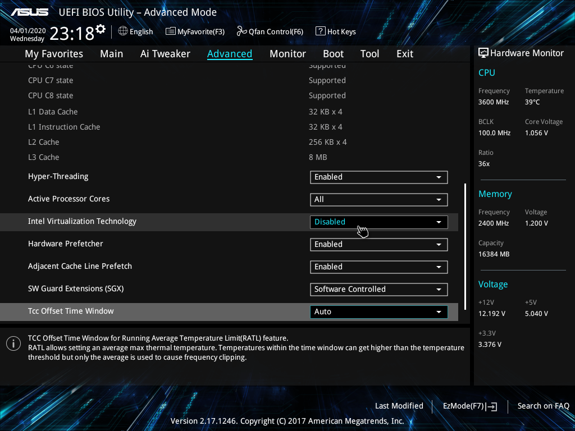Select the Hyper-Threading label
This screenshot has height=431, width=575.
58,176
